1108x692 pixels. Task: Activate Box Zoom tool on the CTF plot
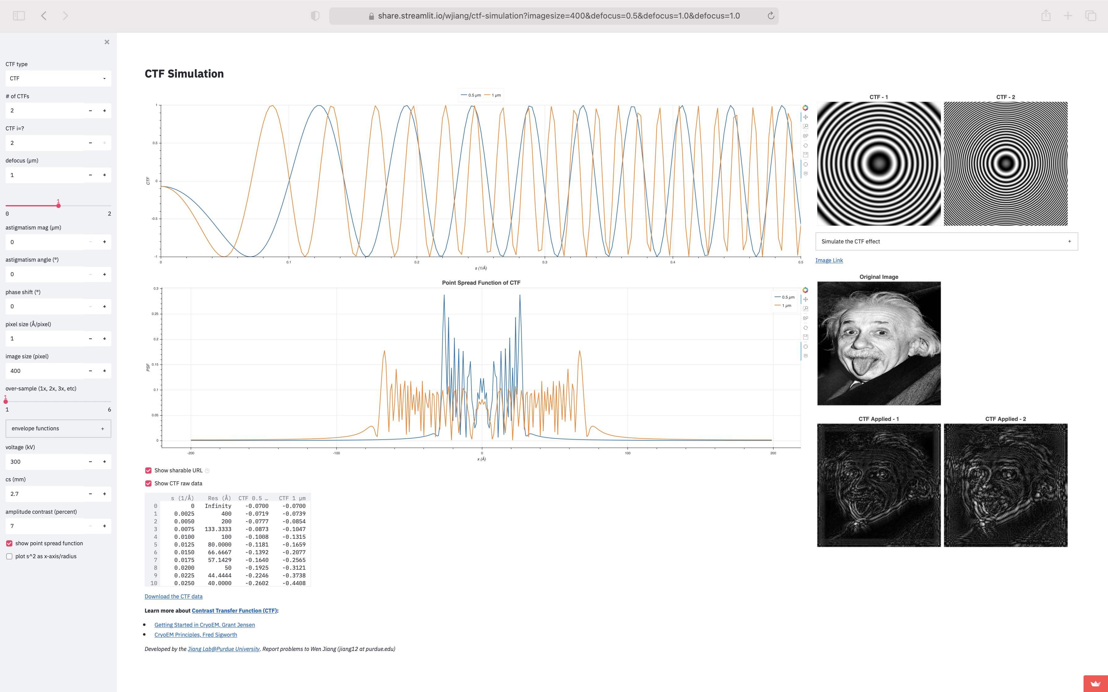tap(805, 126)
